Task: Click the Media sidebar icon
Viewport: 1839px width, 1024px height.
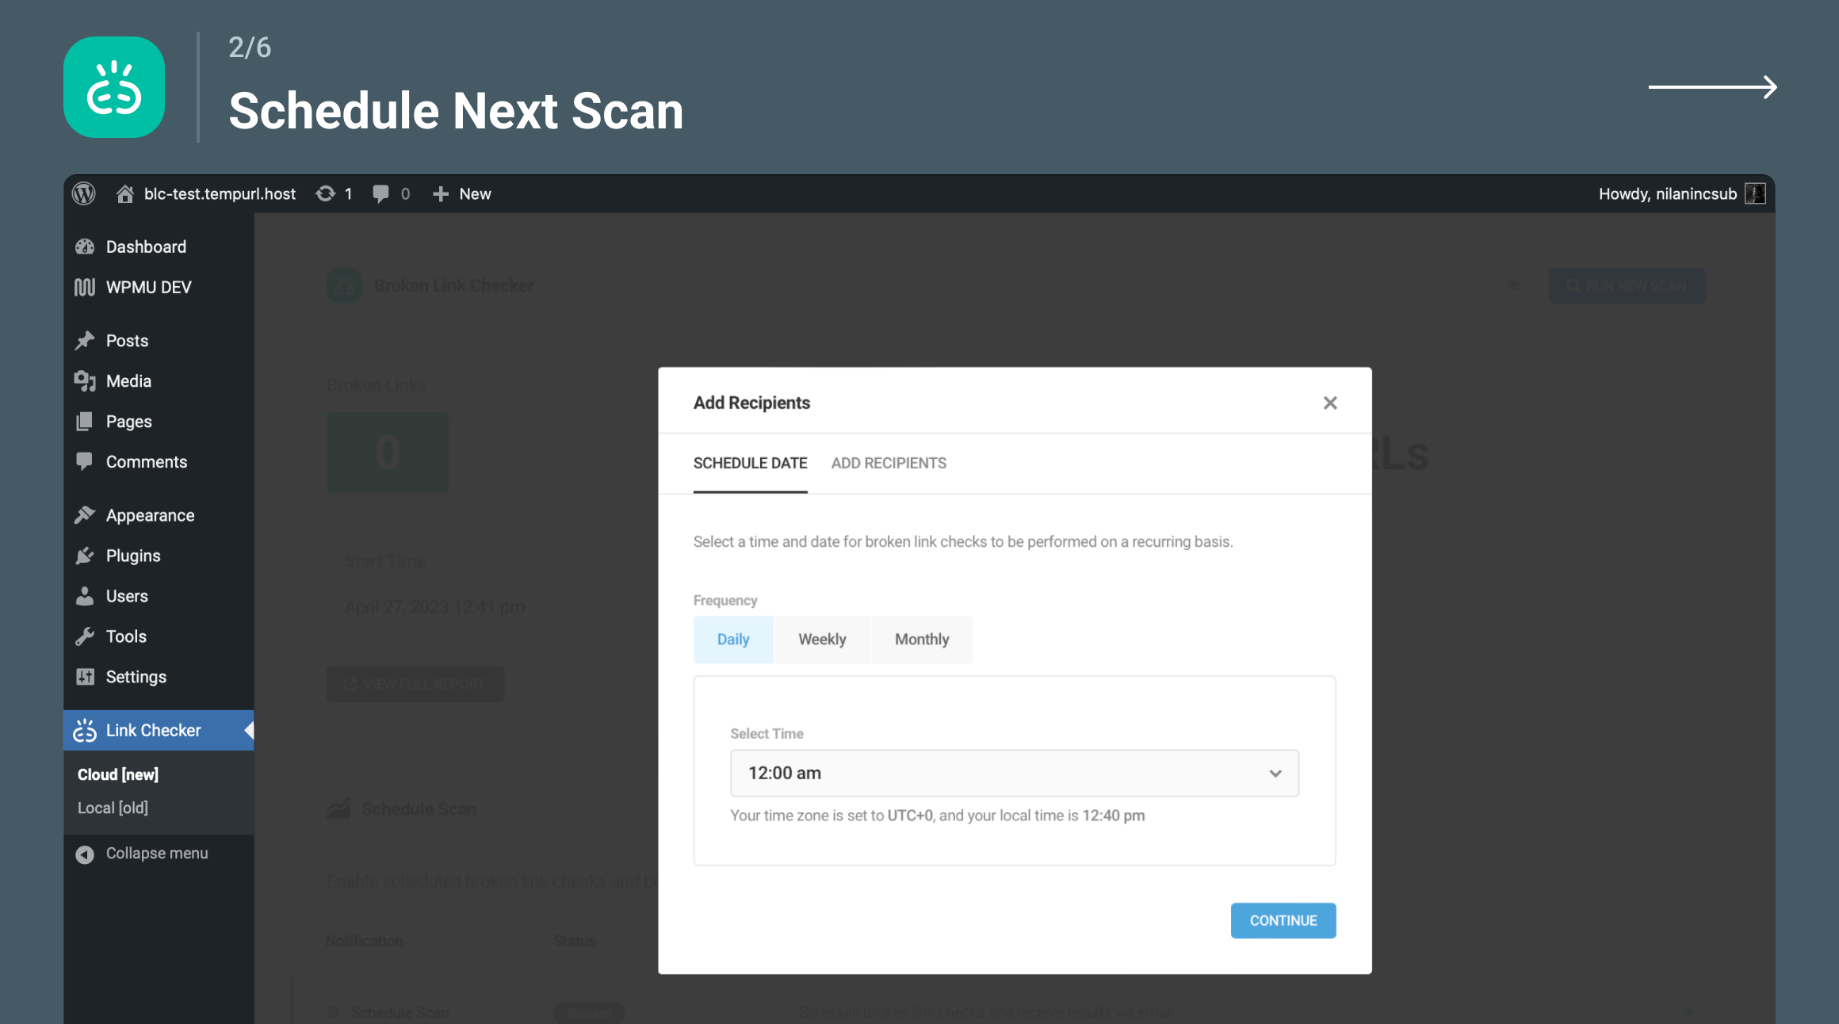Action: (x=85, y=380)
